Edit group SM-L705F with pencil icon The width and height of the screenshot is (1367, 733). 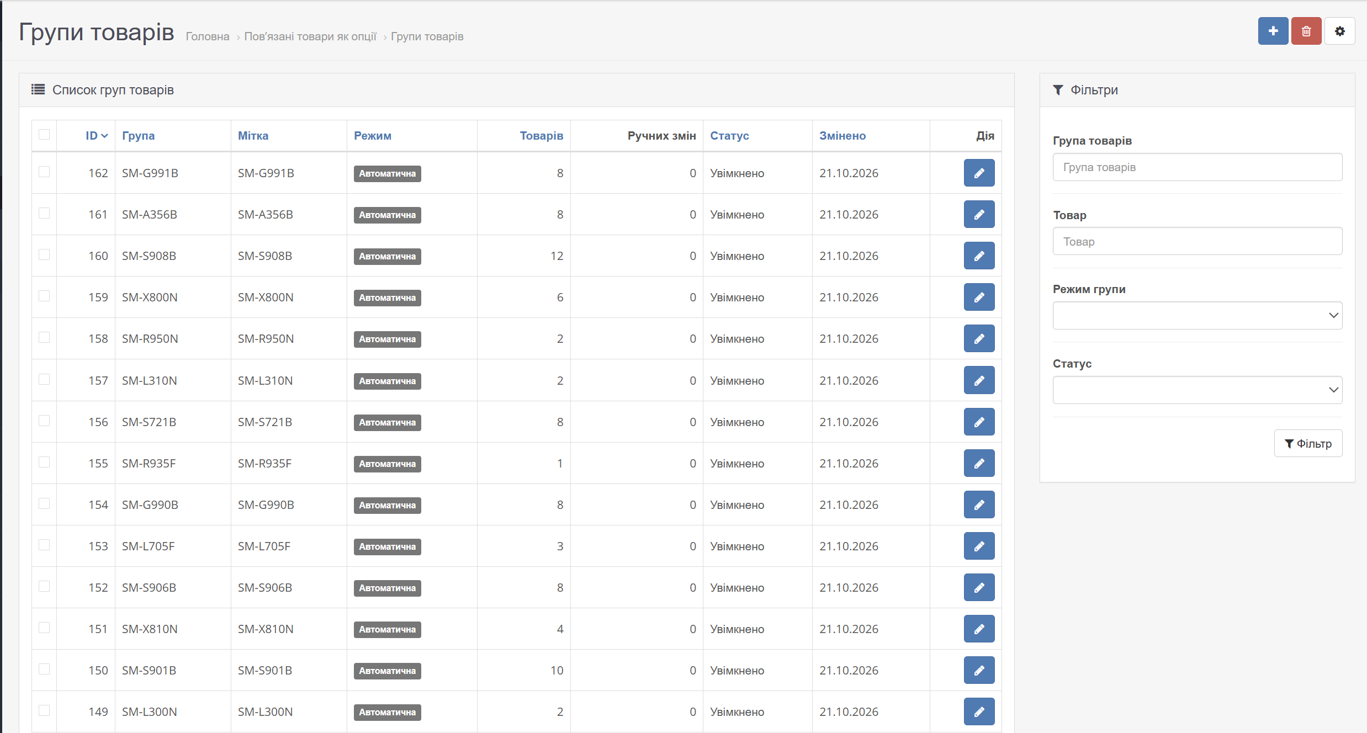click(x=979, y=546)
